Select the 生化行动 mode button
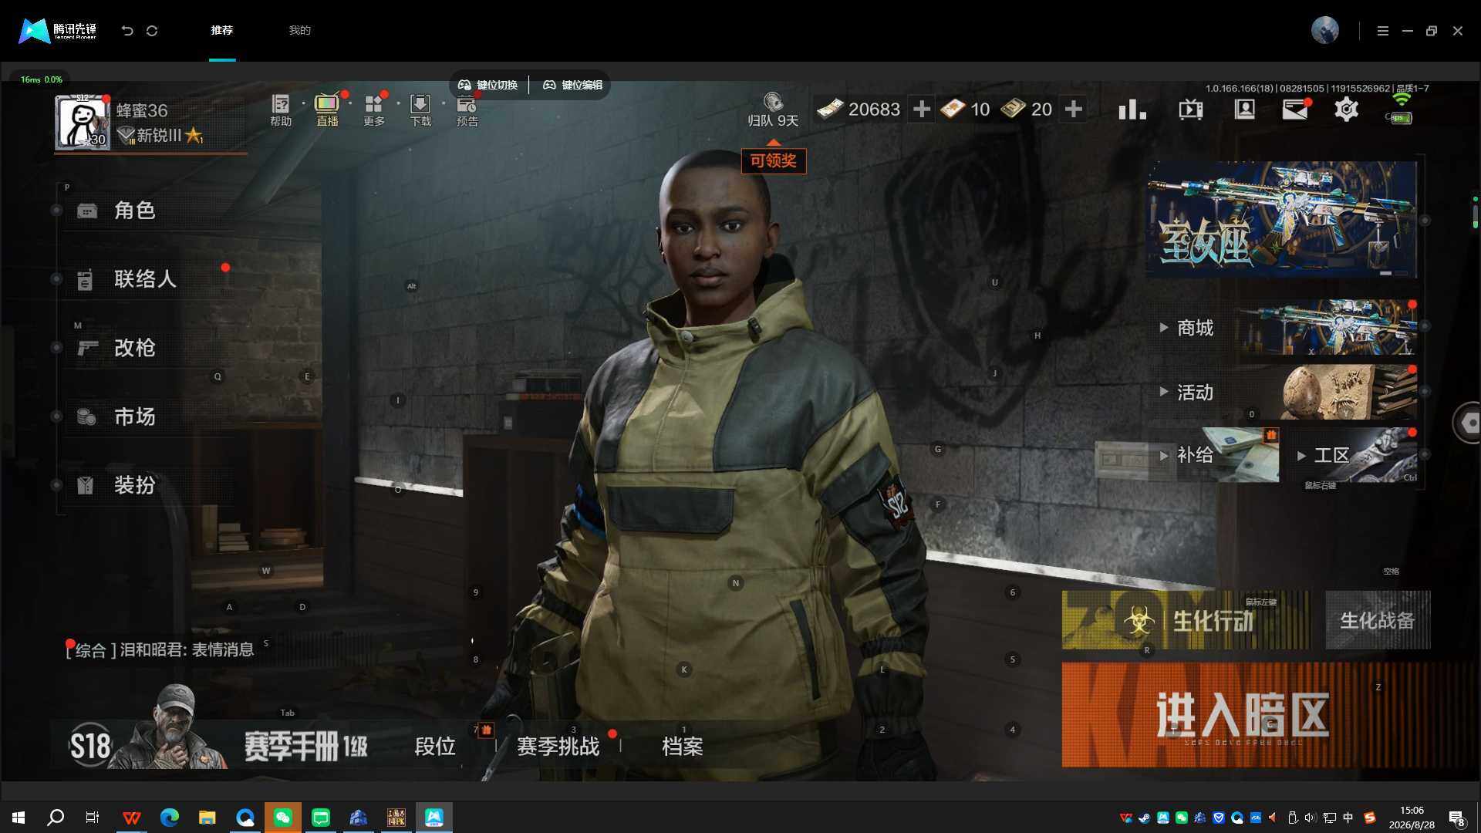This screenshot has height=833, width=1481. 1186,620
